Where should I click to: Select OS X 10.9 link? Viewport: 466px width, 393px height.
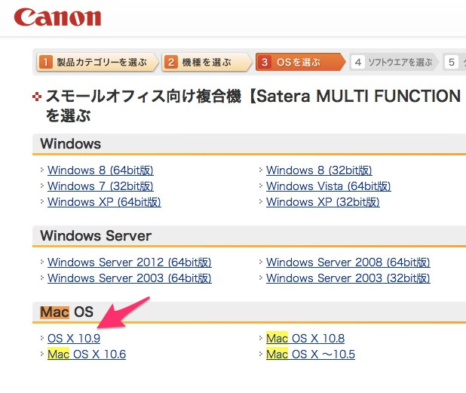click(x=74, y=338)
